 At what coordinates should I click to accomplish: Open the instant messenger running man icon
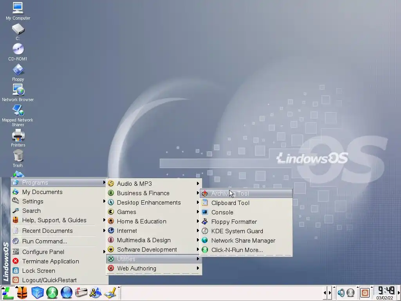point(96,293)
